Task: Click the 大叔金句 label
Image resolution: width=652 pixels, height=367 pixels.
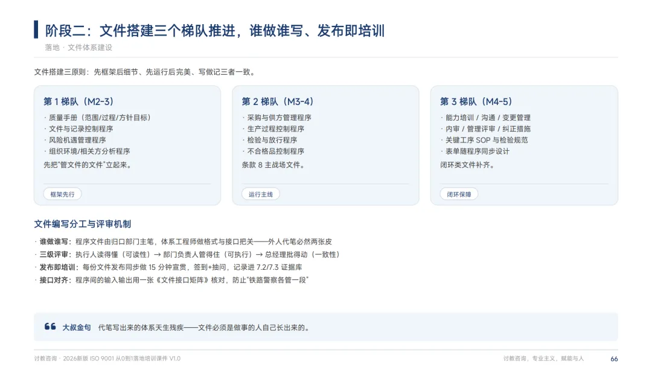Action: (77, 328)
